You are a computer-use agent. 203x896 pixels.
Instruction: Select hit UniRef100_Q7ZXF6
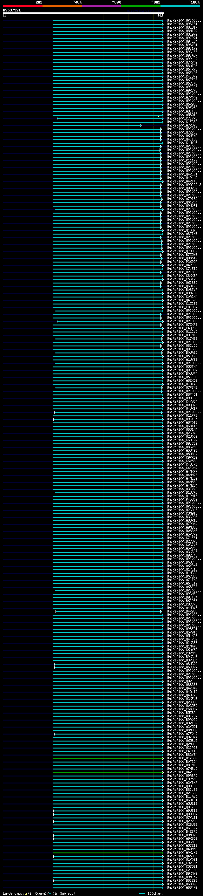[182, 325]
